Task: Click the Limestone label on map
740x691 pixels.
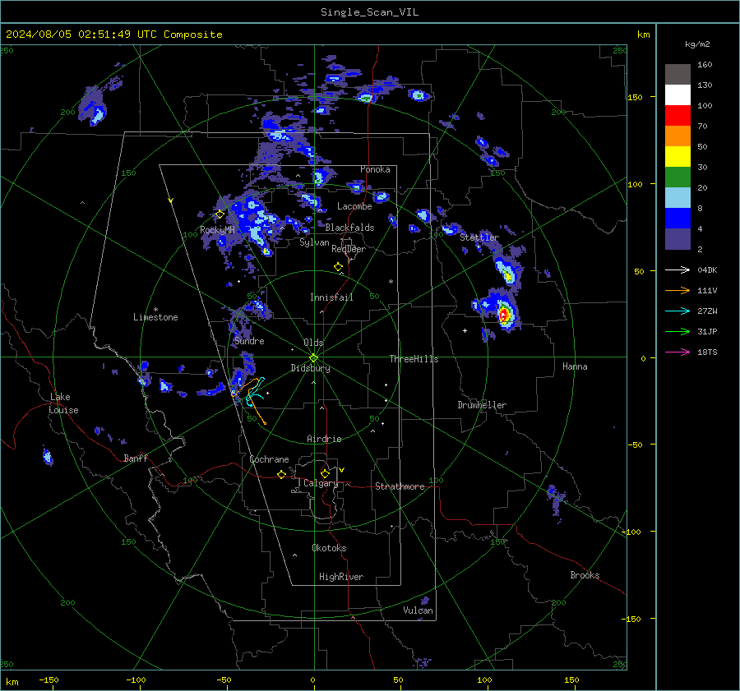Action: pos(155,317)
